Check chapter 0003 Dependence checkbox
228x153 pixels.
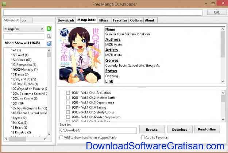tap(68, 102)
